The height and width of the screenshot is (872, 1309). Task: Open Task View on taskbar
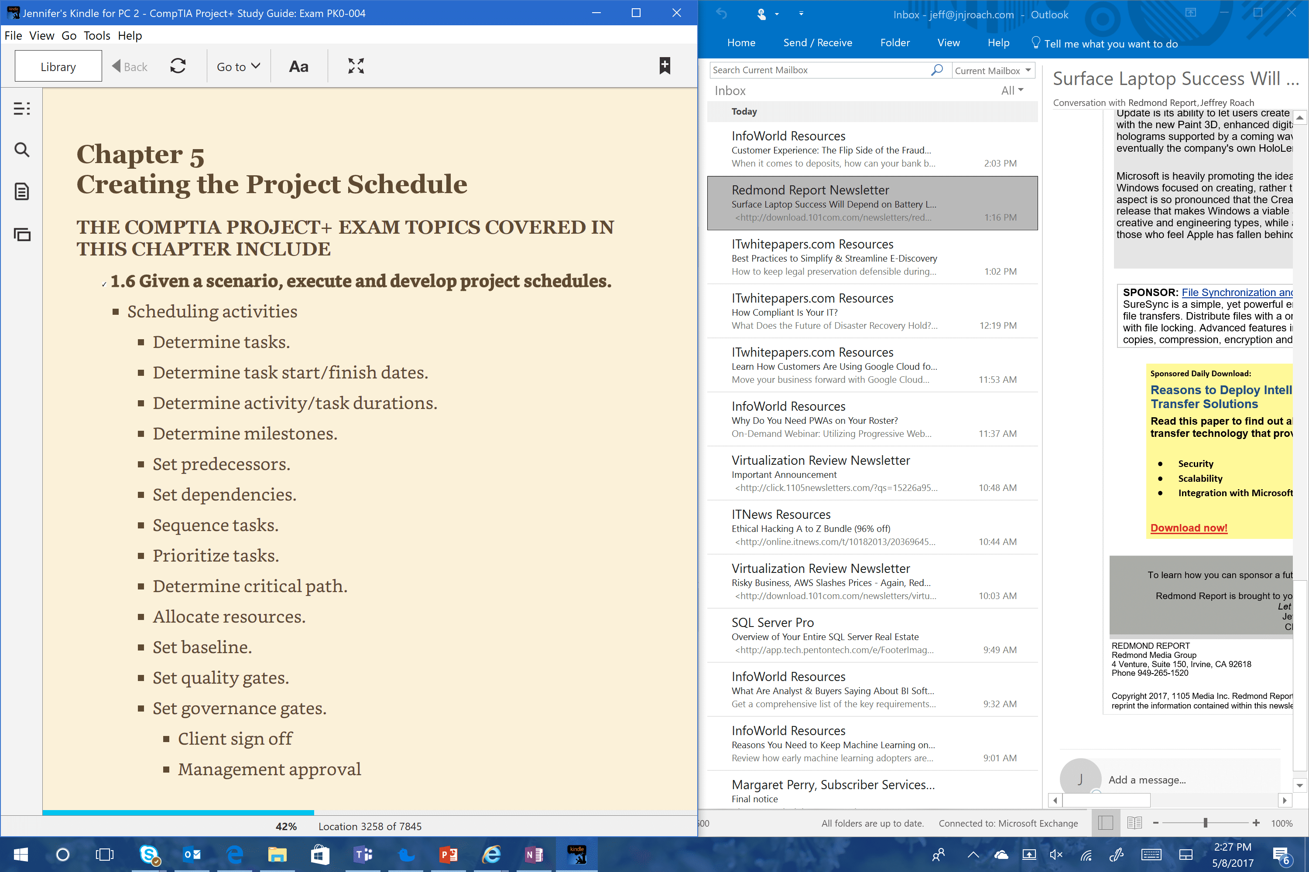click(105, 854)
